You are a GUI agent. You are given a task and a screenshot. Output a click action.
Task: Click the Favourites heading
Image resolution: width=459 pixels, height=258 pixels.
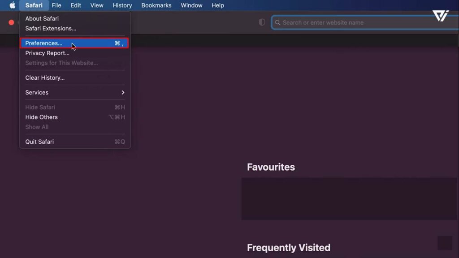(x=271, y=167)
